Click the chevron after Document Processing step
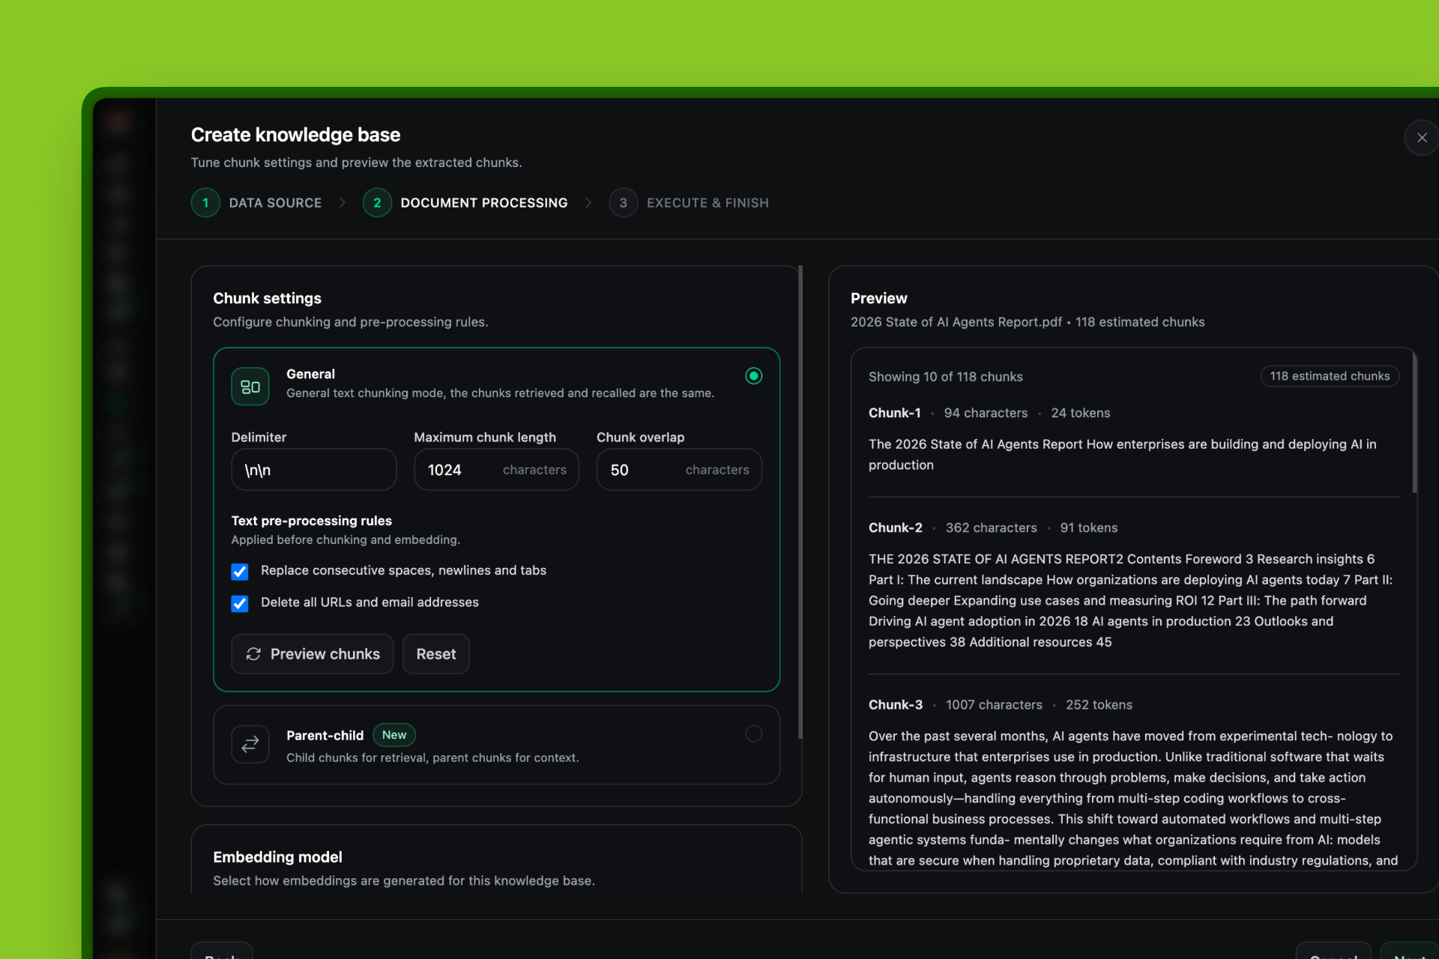This screenshot has height=959, width=1439. click(x=588, y=203)
